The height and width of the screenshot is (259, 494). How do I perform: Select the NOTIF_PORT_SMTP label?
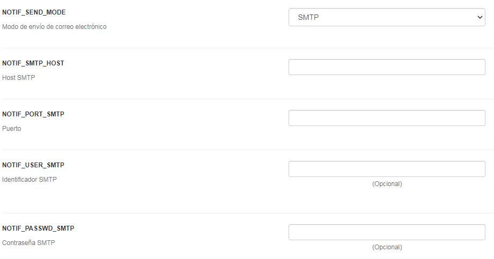coord(33,114)
